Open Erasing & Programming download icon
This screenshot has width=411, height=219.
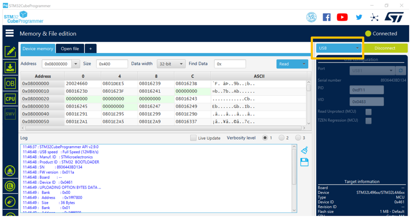click(x=10, y=68)
